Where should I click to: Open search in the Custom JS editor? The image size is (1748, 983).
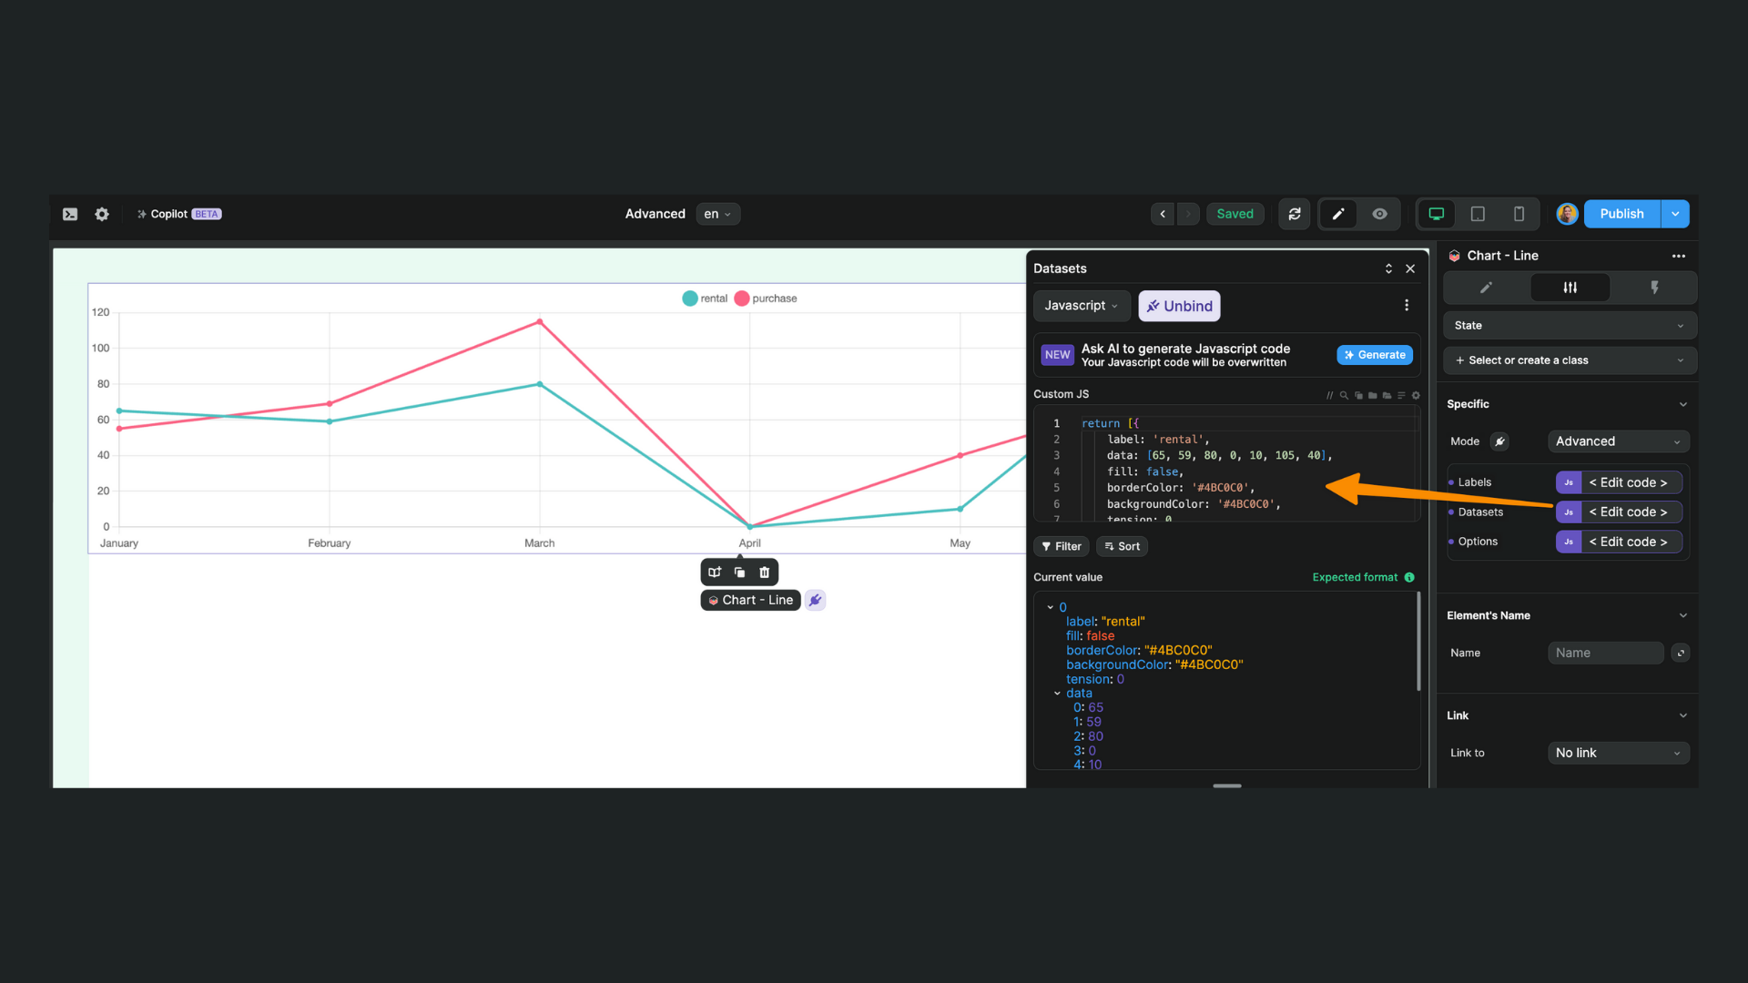(x=1344, y=395)
